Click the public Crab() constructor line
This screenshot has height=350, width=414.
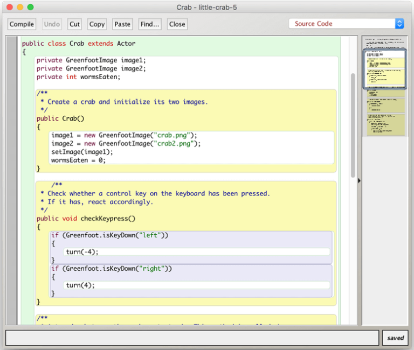[61, 118]
